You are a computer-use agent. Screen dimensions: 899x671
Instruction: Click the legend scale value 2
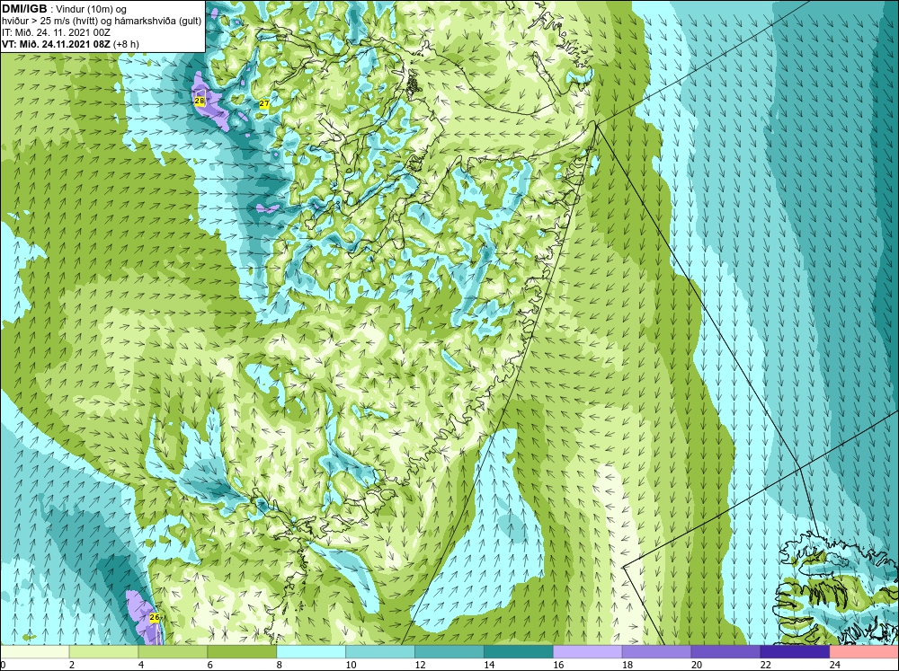[x=72, y=665]
